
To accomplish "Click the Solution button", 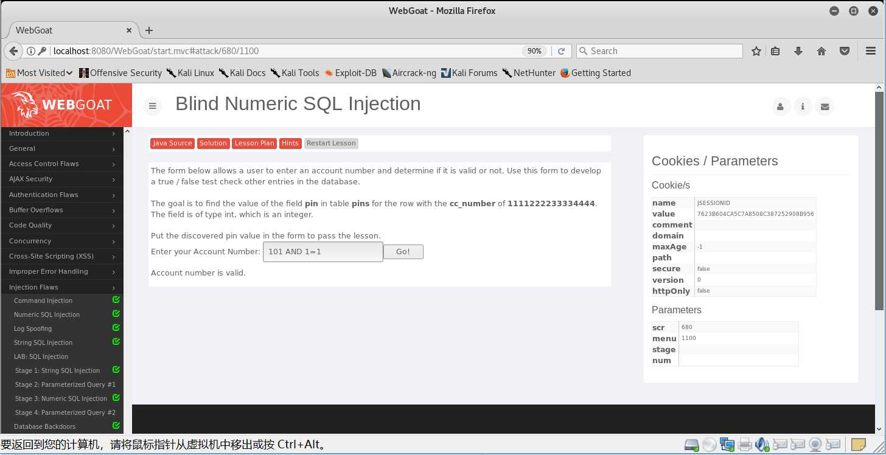I will coord(213,143).
